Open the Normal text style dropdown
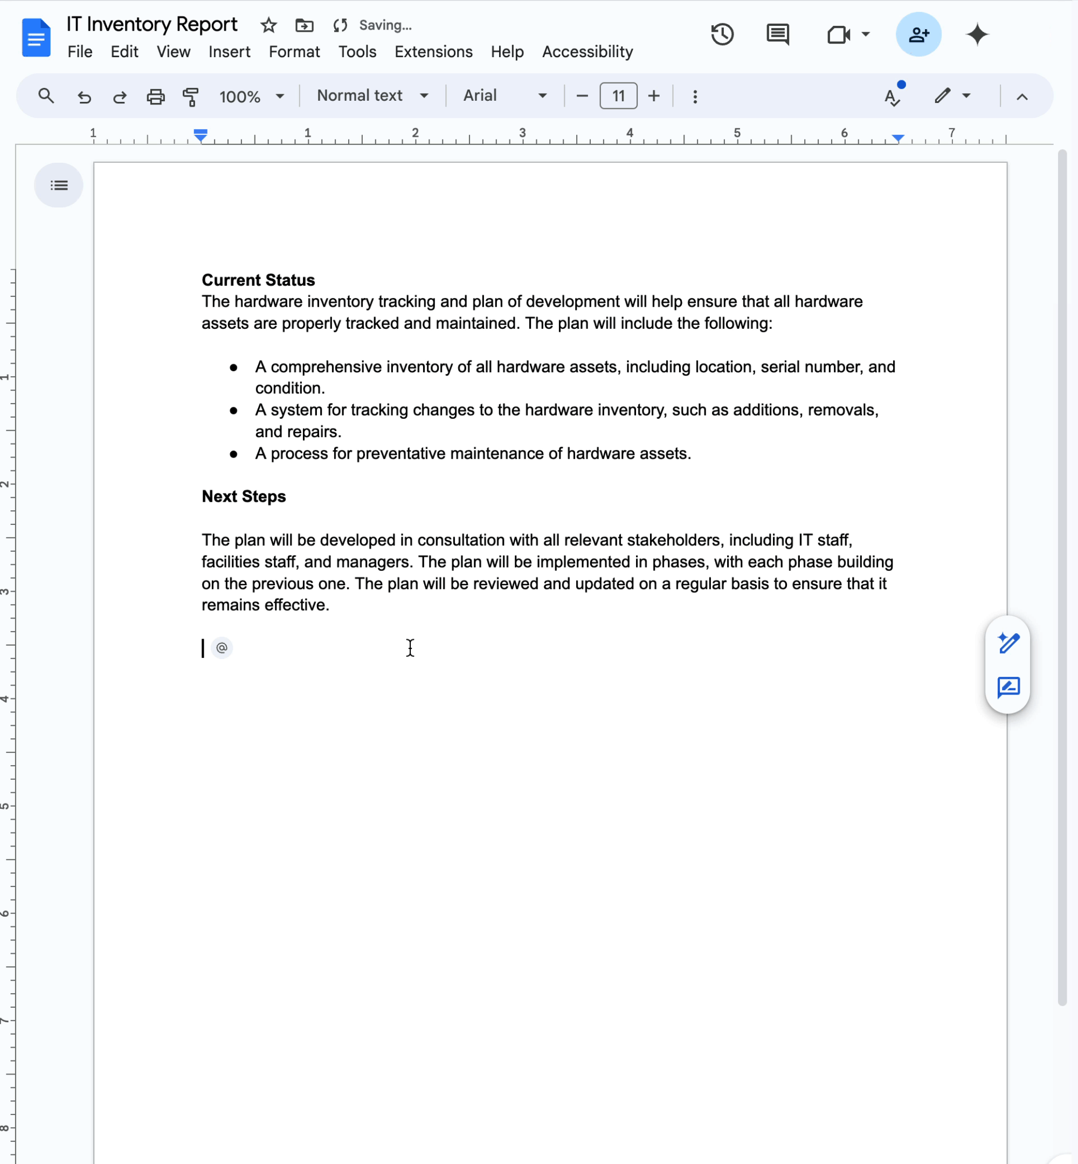 (373, 95)
